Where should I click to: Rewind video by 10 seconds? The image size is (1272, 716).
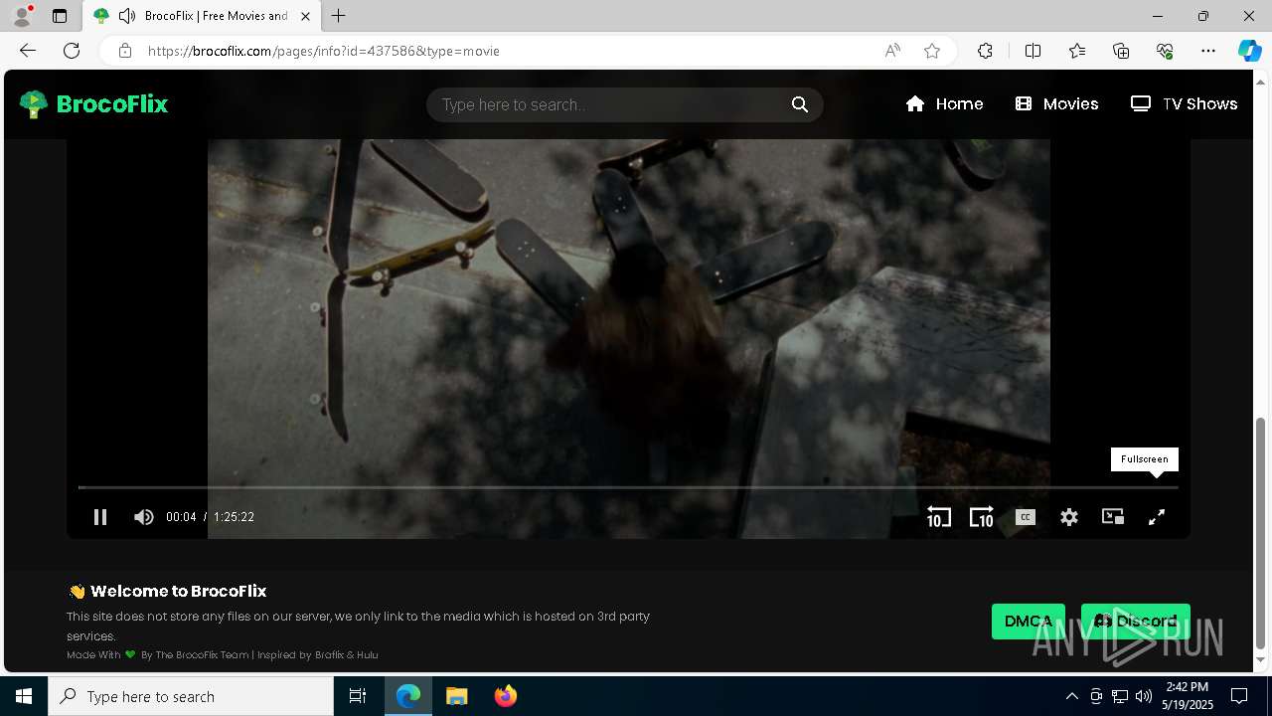click(938, 517)
